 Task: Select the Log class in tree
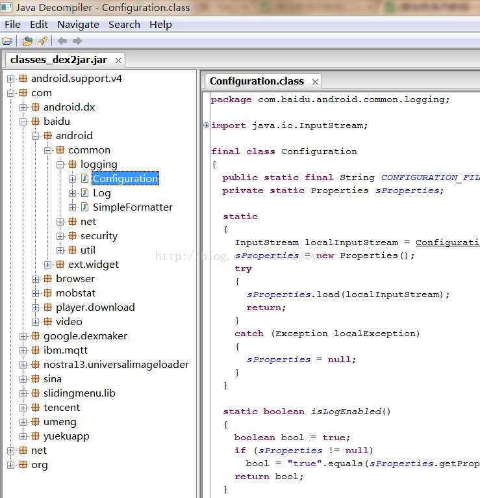[102, 193]
